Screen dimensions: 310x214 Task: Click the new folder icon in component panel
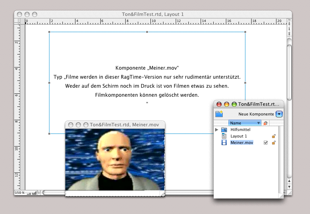click(x=219, y=114)
